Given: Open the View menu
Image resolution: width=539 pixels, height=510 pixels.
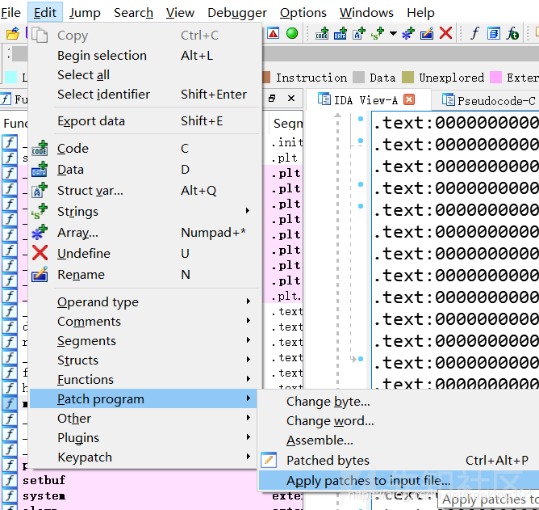Looking at the screenshot, I should point(180,13).
